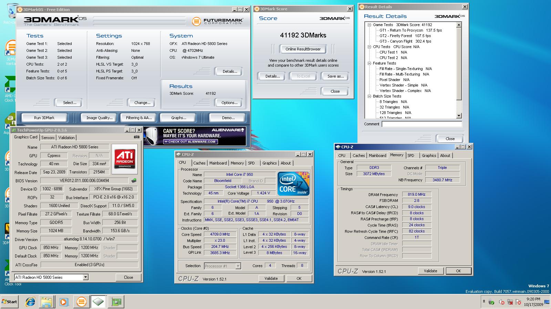
Task: Click the Intel Core i7 logo in CPU-Z
Action: pyautogui.click(x=293, y=184)
